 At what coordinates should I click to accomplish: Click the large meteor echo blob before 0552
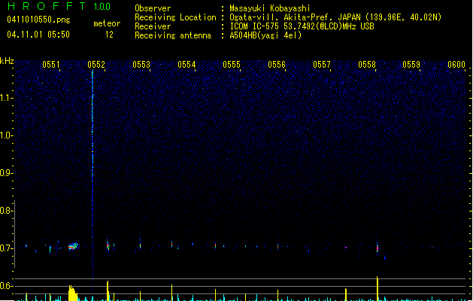(x=73, y=246)
